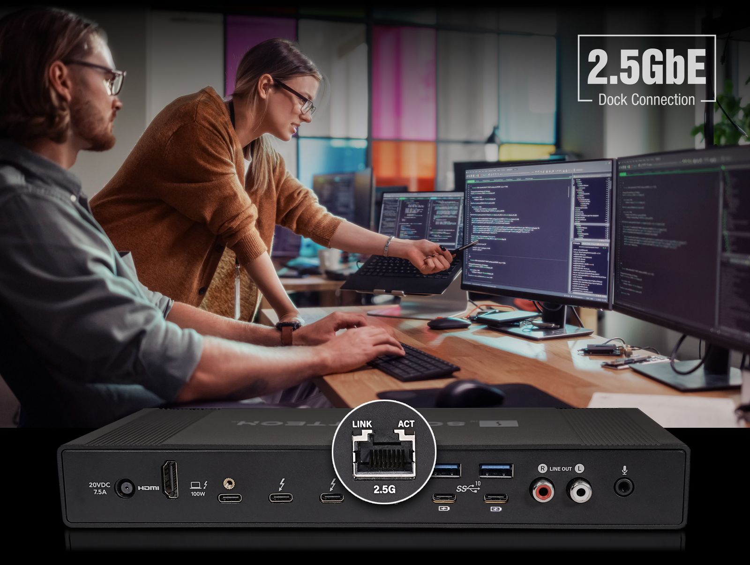Click the ACT indicator label
Viewport: 750px width, 565px height.
tap(405, 424)
